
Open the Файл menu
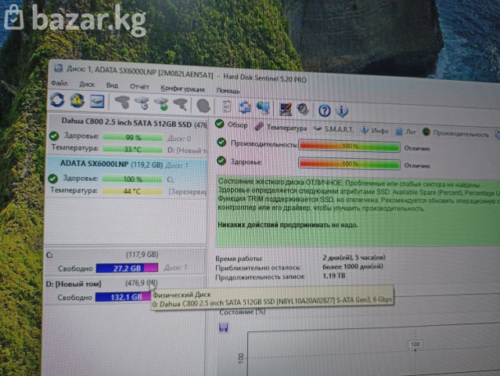pyautogui.click(x=59, y=83)
